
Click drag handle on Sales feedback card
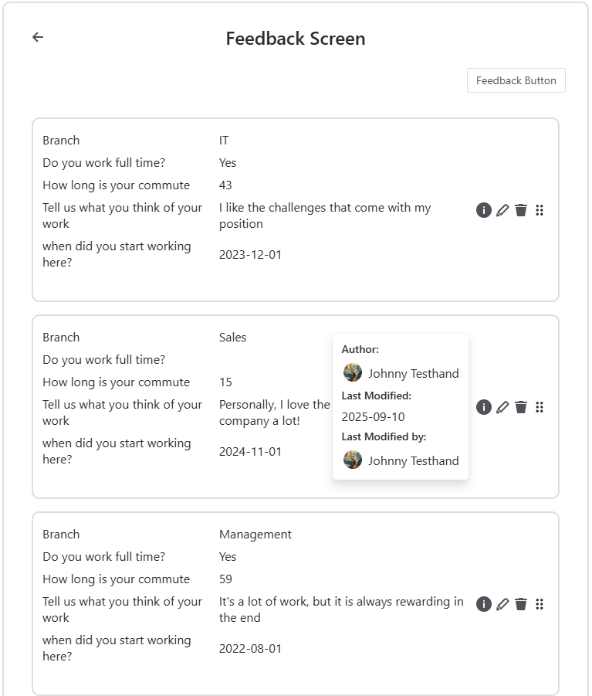(540, 407)
